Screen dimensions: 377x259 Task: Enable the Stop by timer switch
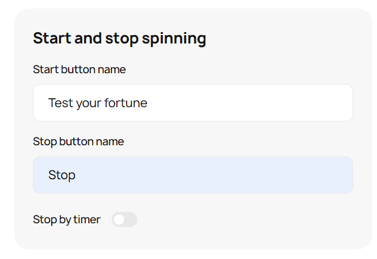(x=124, y=219)
